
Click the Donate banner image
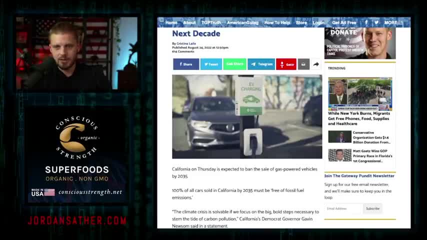click(x=360, y=43)
